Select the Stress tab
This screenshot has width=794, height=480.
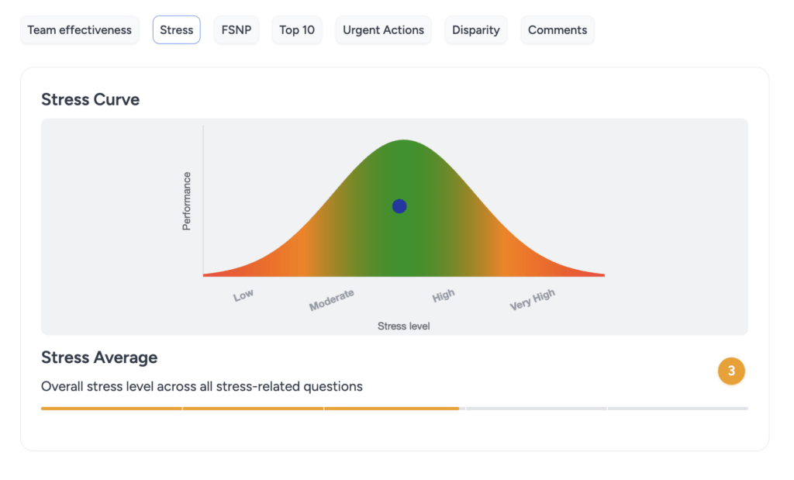point(176,29)
